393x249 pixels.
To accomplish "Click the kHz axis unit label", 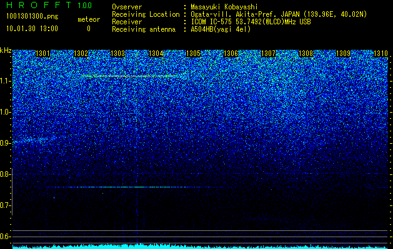I will 6,50.
